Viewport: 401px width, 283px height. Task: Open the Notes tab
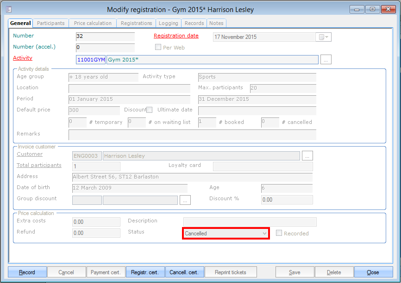pos(216,23)
